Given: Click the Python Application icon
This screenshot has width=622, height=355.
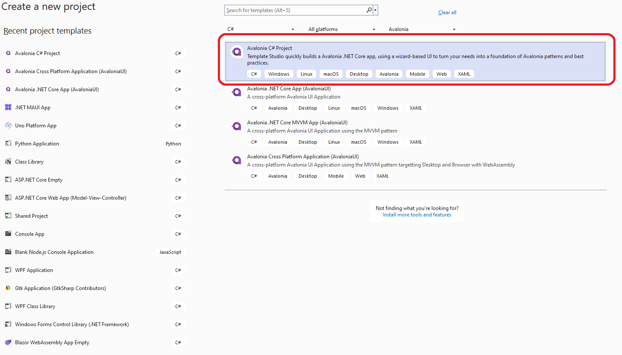Looking at the screenshot, I should tap(8, 144).
